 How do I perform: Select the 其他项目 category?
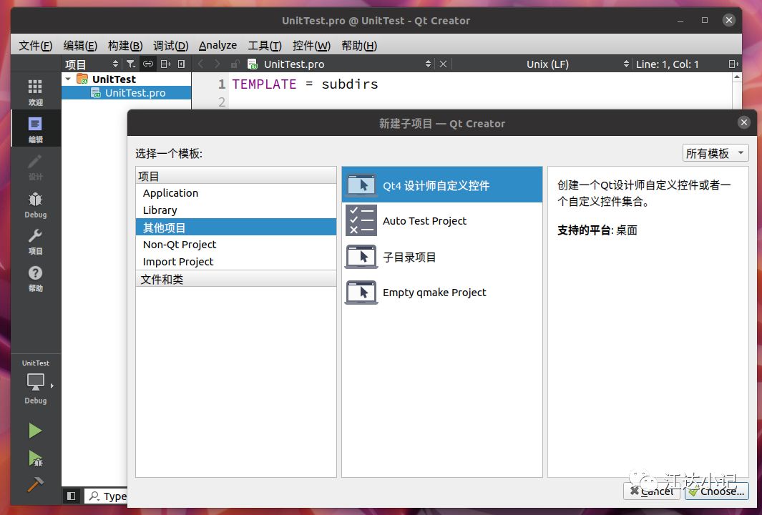pos(235,227)
